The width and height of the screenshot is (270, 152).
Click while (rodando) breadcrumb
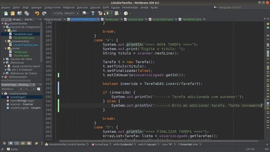(123, 144)
